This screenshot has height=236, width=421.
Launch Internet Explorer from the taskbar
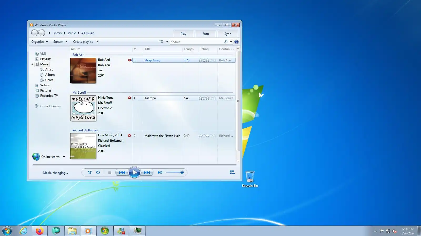[23, 231]
